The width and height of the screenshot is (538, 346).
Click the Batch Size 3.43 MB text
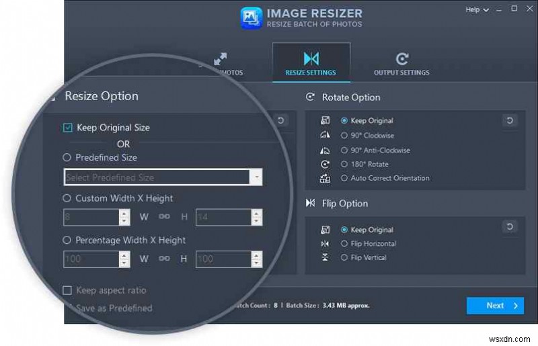pyautogui.click(x=328, y=305)
